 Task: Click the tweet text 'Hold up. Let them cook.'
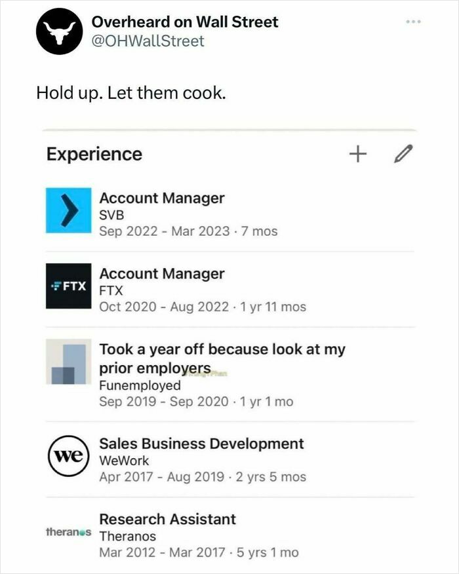pyautogui.click(x=131, y=92)
